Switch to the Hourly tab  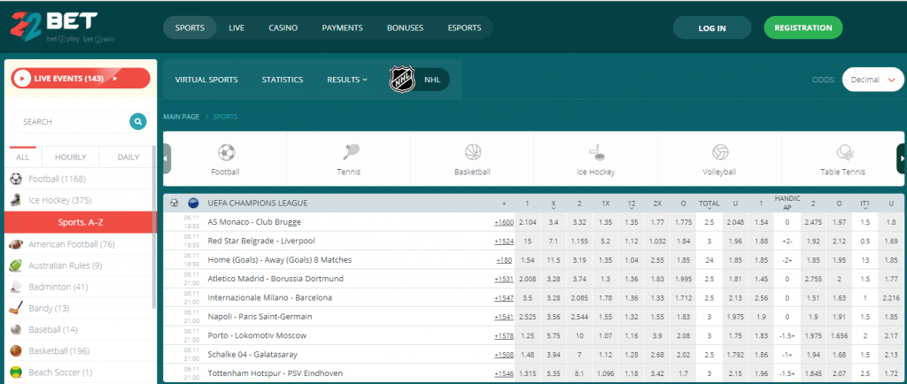coord(70,157)
